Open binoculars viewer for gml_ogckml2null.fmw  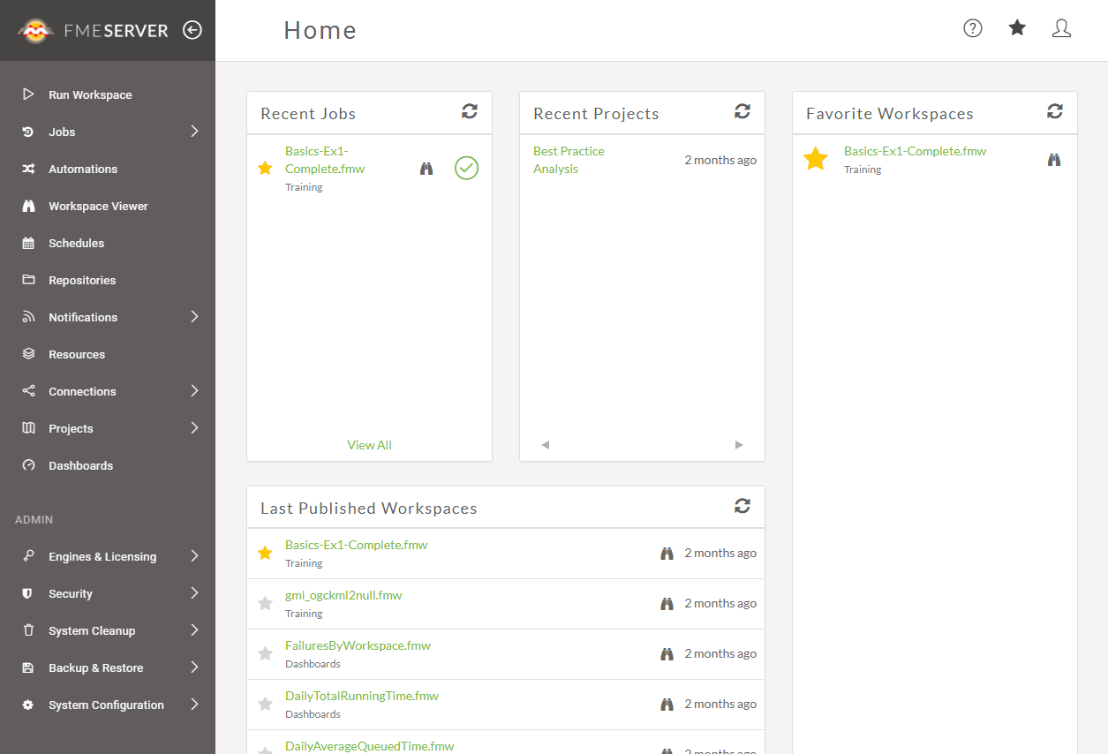pos(667,604)
